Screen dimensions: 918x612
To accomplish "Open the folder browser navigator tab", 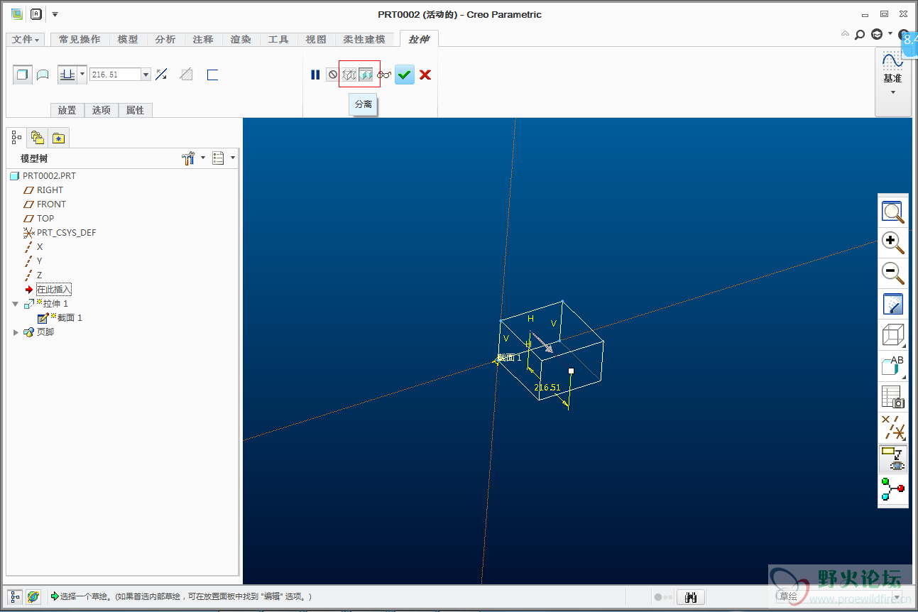I will tap(38, 138).
